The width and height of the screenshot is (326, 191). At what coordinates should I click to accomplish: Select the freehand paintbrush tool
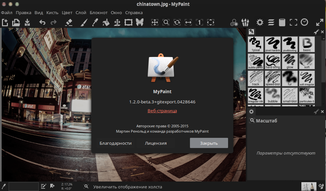click(x=84, y=22)
